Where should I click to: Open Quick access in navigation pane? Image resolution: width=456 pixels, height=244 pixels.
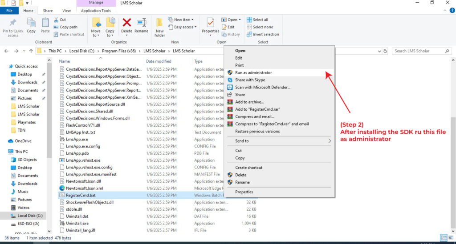26,66
